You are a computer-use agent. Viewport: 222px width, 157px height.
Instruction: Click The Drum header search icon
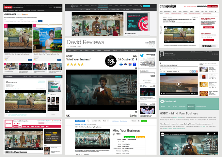pyautogui.click(x=54, y=8)
